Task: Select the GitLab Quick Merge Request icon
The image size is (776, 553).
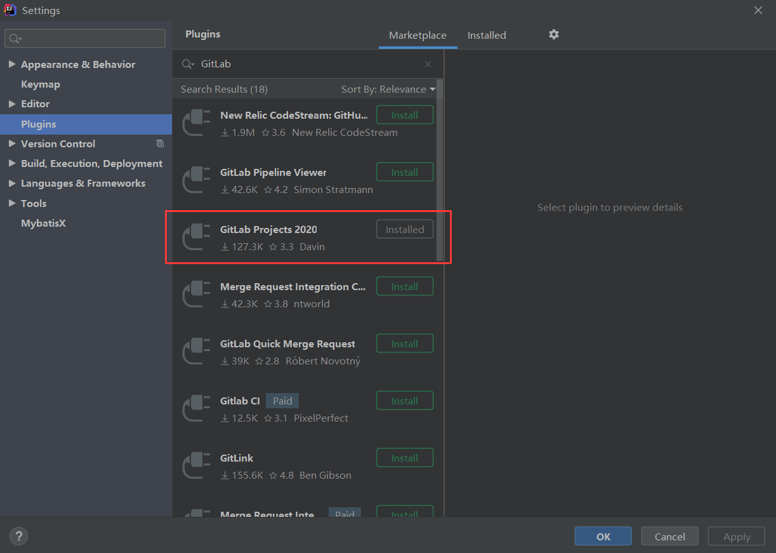Action: (196, 352)
